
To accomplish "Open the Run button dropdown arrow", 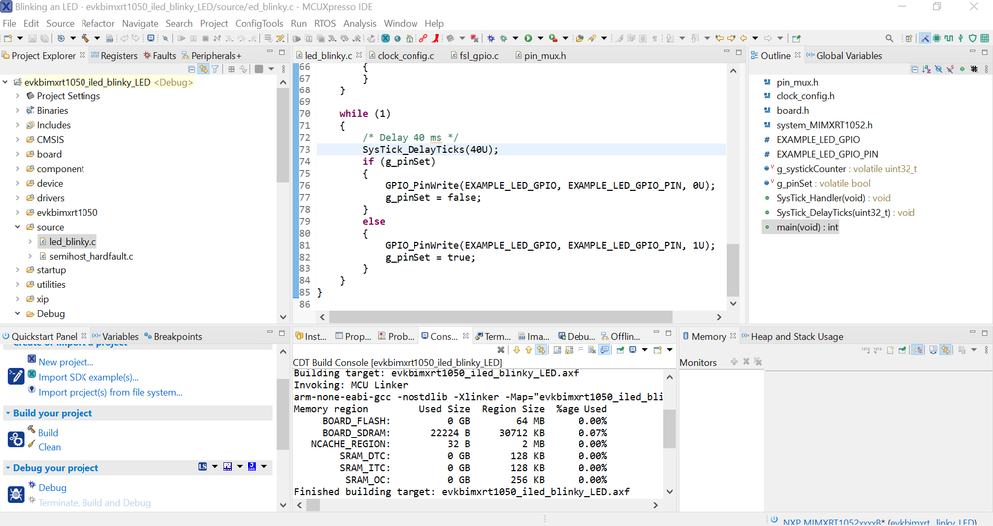I will coord(540,38).
